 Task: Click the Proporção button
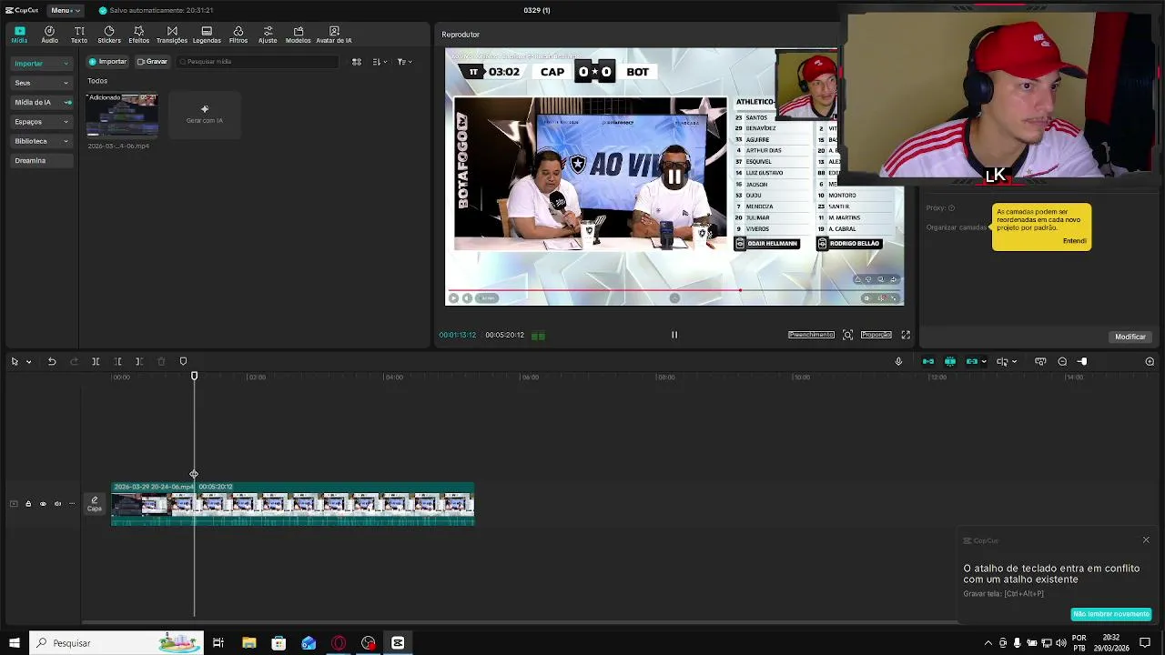tap(876, 335)
